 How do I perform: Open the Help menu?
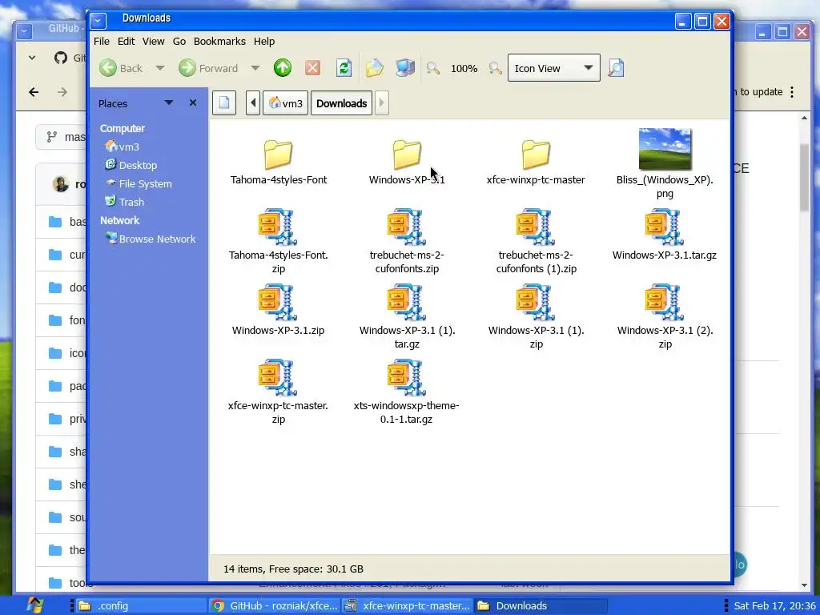[x=264, y=42]
